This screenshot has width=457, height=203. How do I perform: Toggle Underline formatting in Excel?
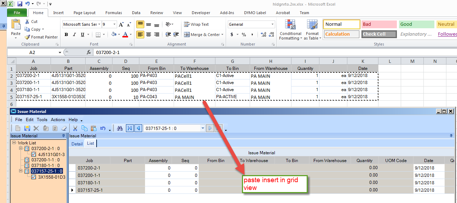point(82,35)
